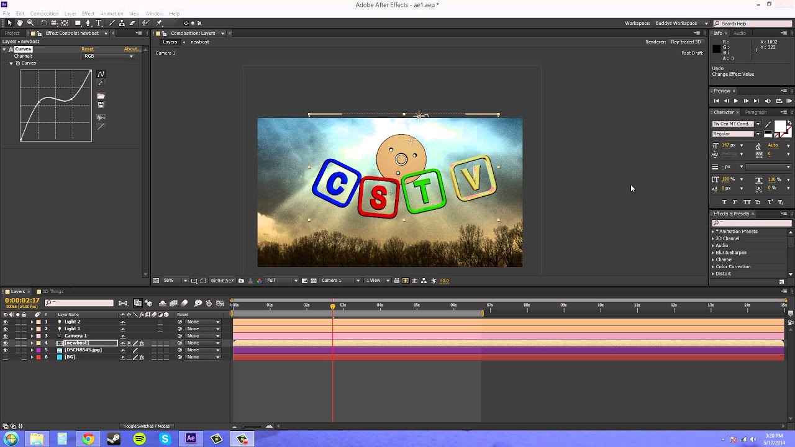Hide the Camera 1 layer

6,336
